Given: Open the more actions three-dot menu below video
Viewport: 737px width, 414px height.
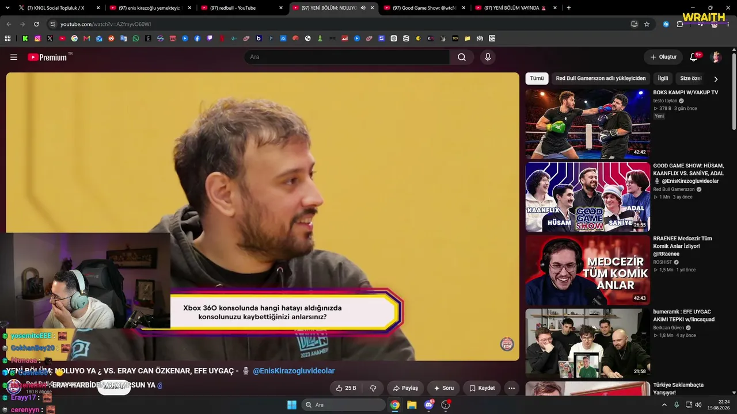Looking at the screenshot, I should (511, 388).
